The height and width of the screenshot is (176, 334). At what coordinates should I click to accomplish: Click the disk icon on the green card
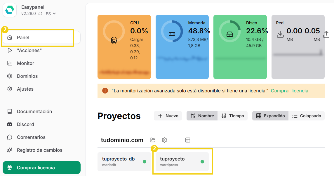click(229, 34)
